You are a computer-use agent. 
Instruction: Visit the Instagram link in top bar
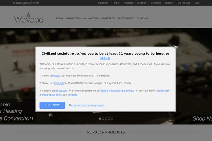point(155,3)
